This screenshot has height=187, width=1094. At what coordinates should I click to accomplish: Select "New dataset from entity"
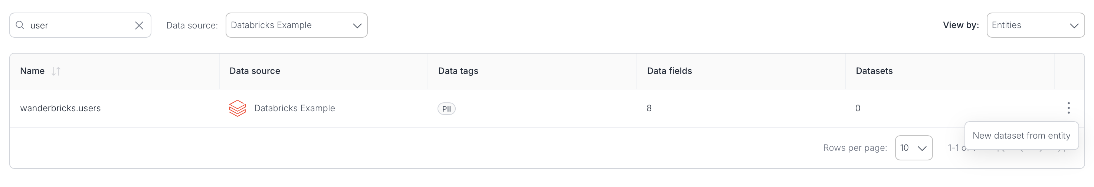pos(1021,135)
